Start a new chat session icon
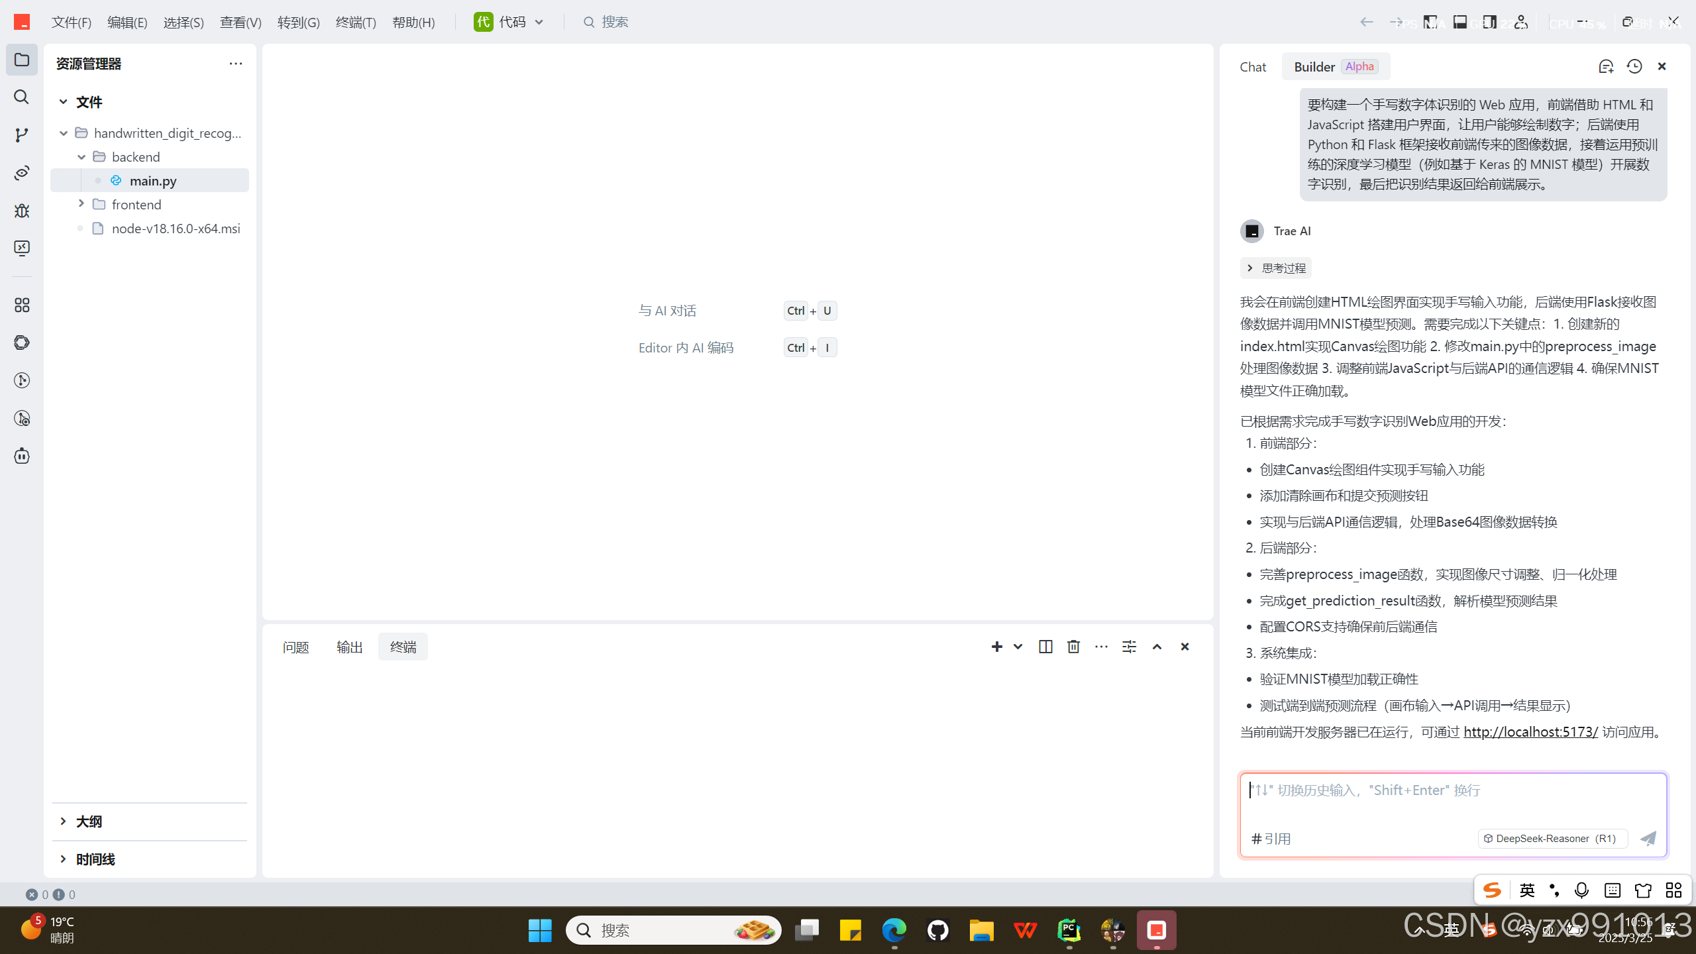Viewport: 1696px width, 954px height. [x=1606, y=66]
